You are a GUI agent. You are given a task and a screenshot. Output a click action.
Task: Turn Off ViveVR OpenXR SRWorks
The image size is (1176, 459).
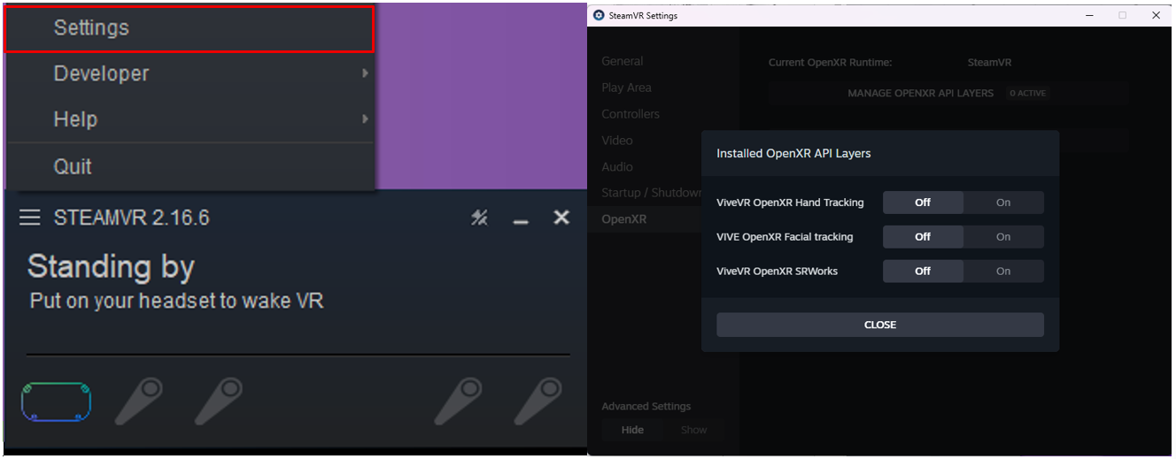click(923, 272)
